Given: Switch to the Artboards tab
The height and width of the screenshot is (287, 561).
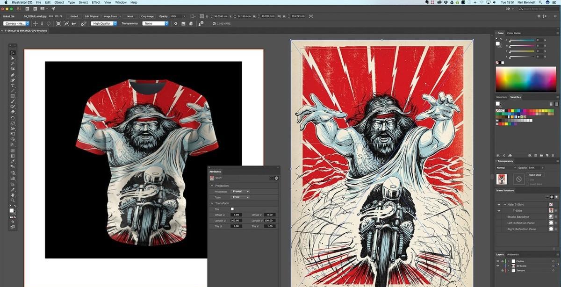Looking at the screenshot, I should click(512, 255).
